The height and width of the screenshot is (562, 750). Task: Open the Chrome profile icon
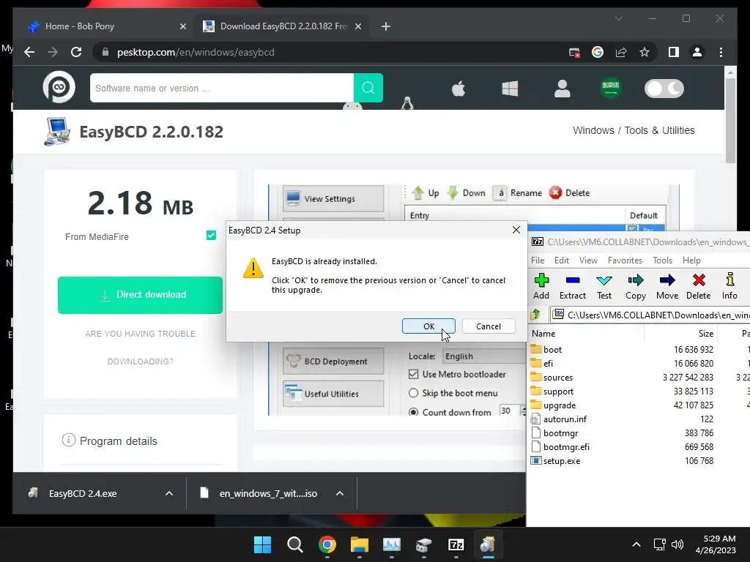click(697, 52)
